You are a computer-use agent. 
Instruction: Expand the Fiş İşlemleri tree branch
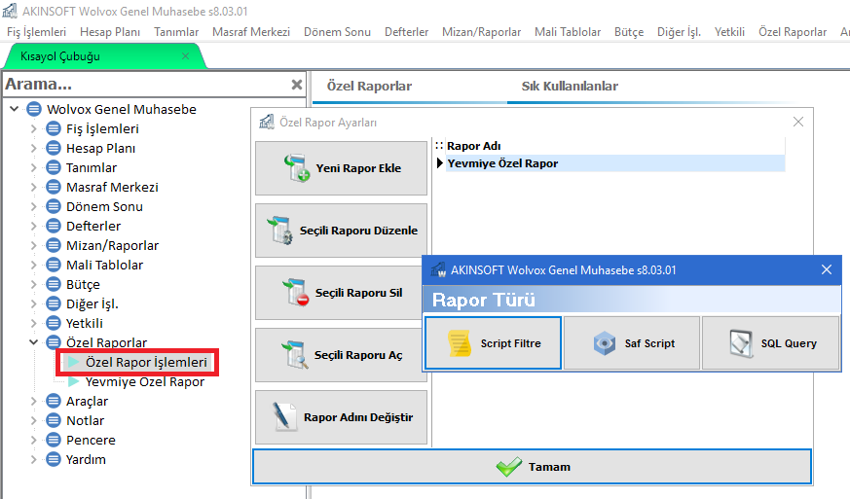[x=34, y=128]
